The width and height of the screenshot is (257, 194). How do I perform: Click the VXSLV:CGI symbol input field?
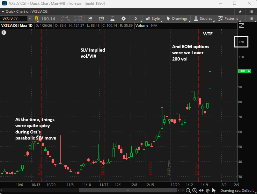click(14, 19)
